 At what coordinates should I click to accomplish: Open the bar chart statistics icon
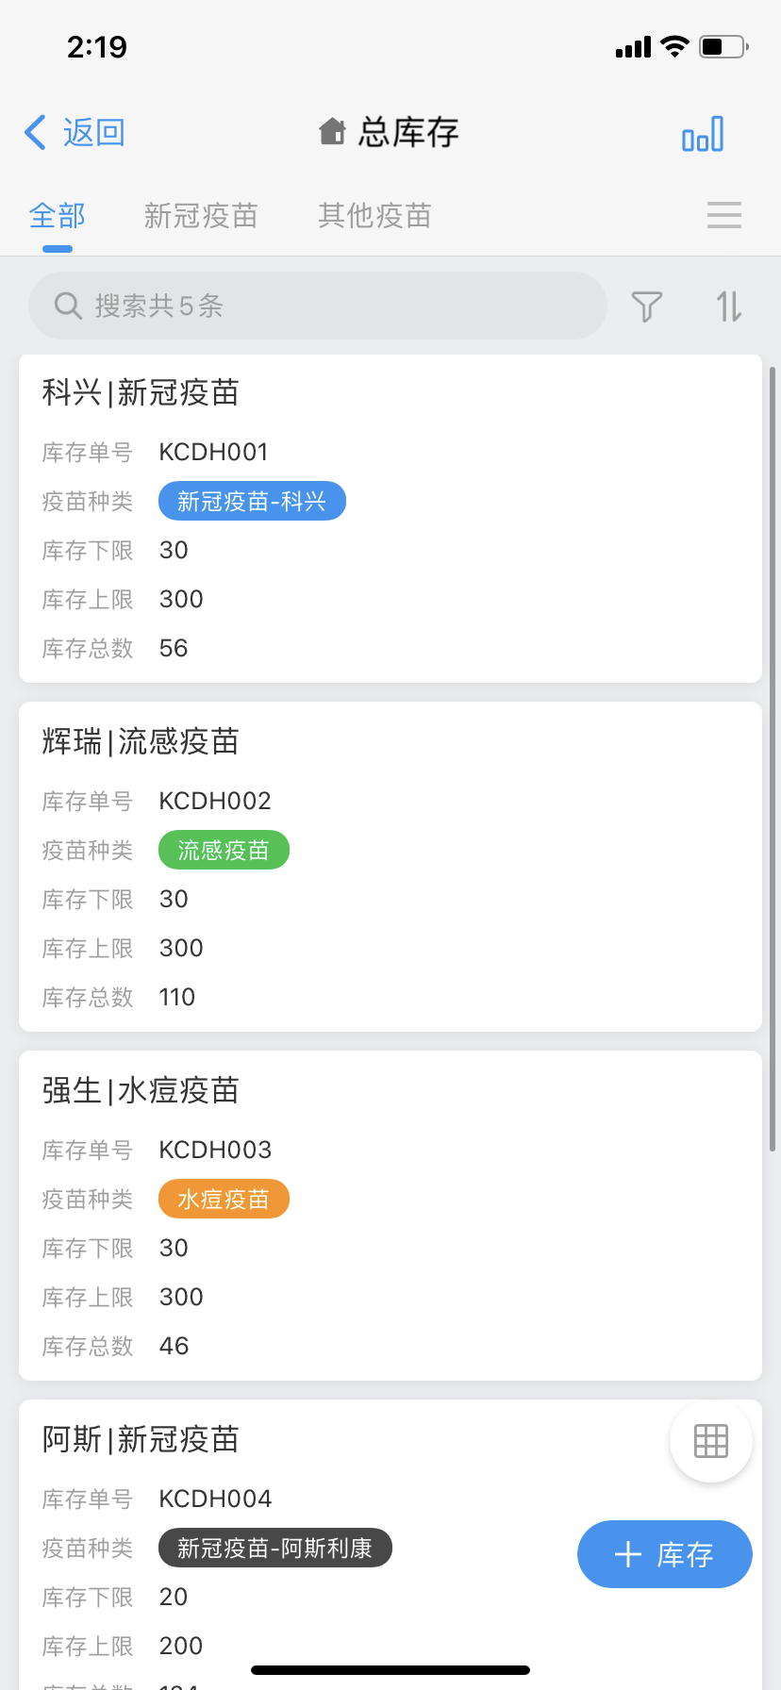click(x=703, y=134)
